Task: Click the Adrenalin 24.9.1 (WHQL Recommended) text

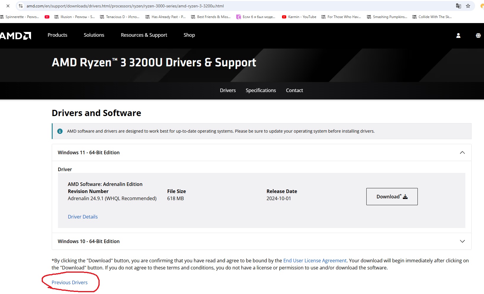Action: click(112, 198)
